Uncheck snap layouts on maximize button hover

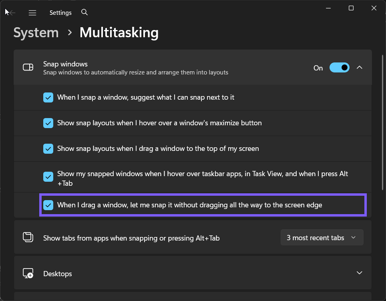click(48, 123)
